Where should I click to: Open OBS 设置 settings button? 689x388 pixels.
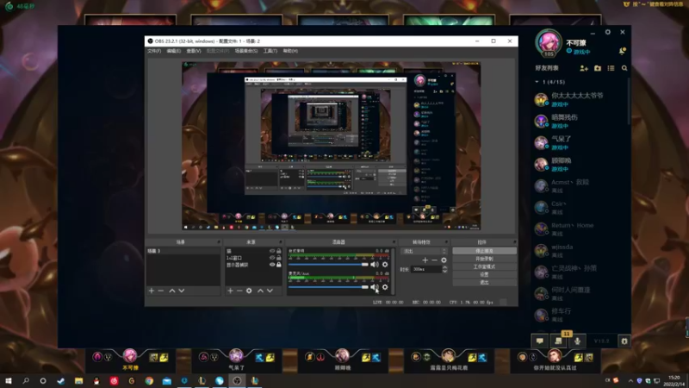click(484, 274)
